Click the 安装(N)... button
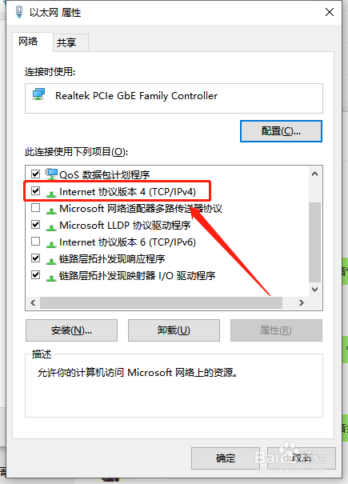 71,330
